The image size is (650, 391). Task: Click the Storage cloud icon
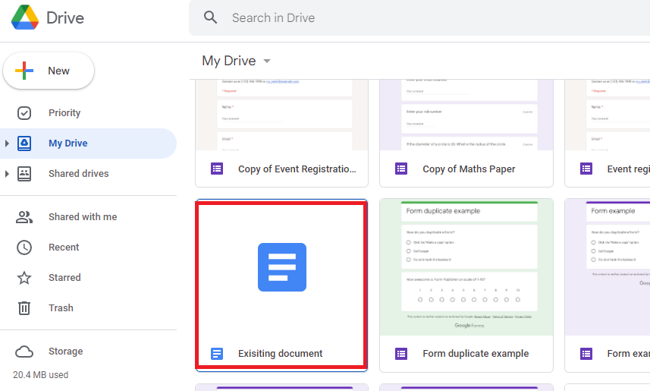(24, 352)
